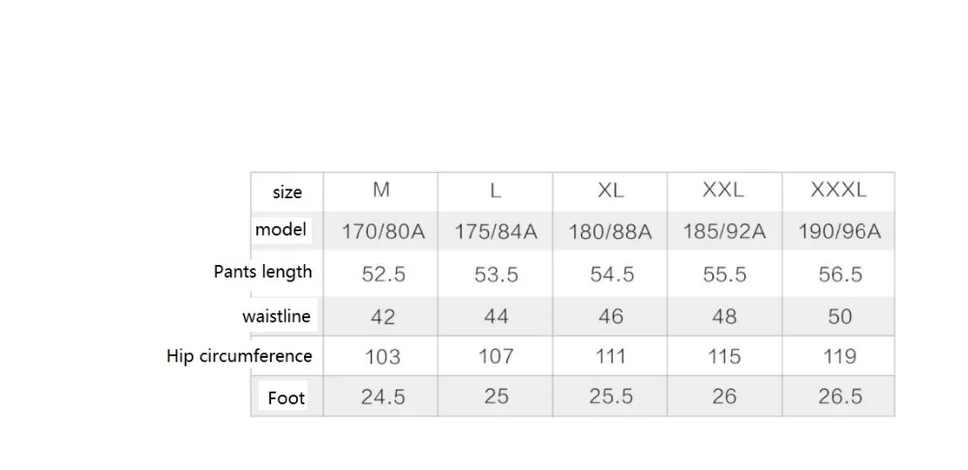Select the XXXL size column header
968x470 pixels.
838,190
